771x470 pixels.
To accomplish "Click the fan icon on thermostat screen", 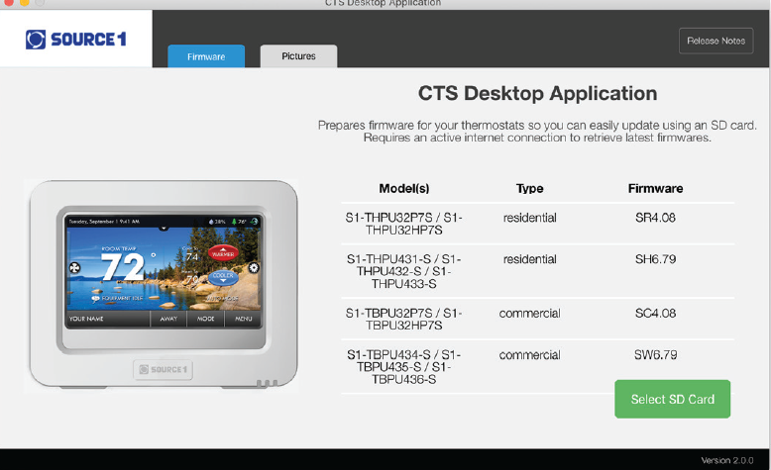I will [74, 268].
